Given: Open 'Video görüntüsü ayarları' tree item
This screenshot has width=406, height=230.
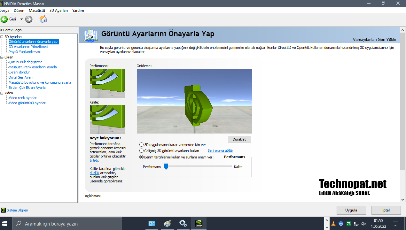Looking at the screenshot, I should point(27,103).
